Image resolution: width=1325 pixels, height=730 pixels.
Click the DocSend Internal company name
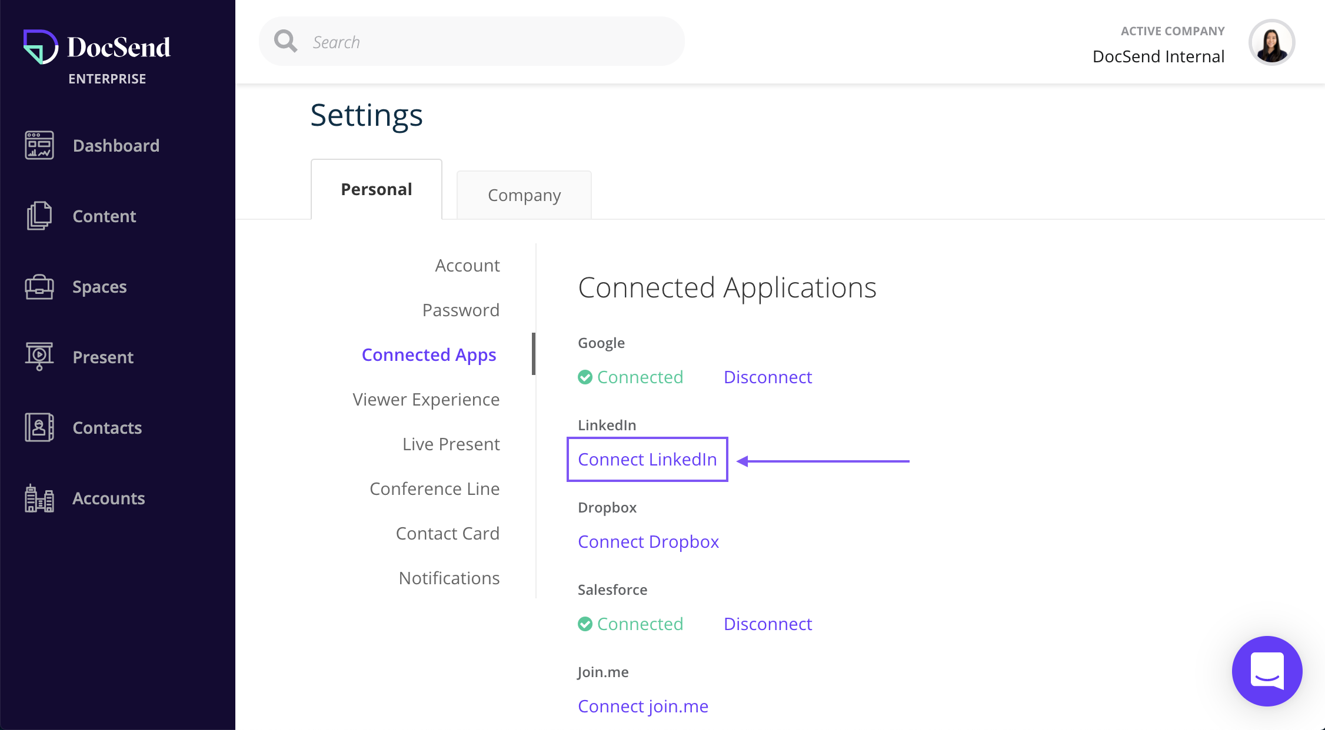point(1158,56)
